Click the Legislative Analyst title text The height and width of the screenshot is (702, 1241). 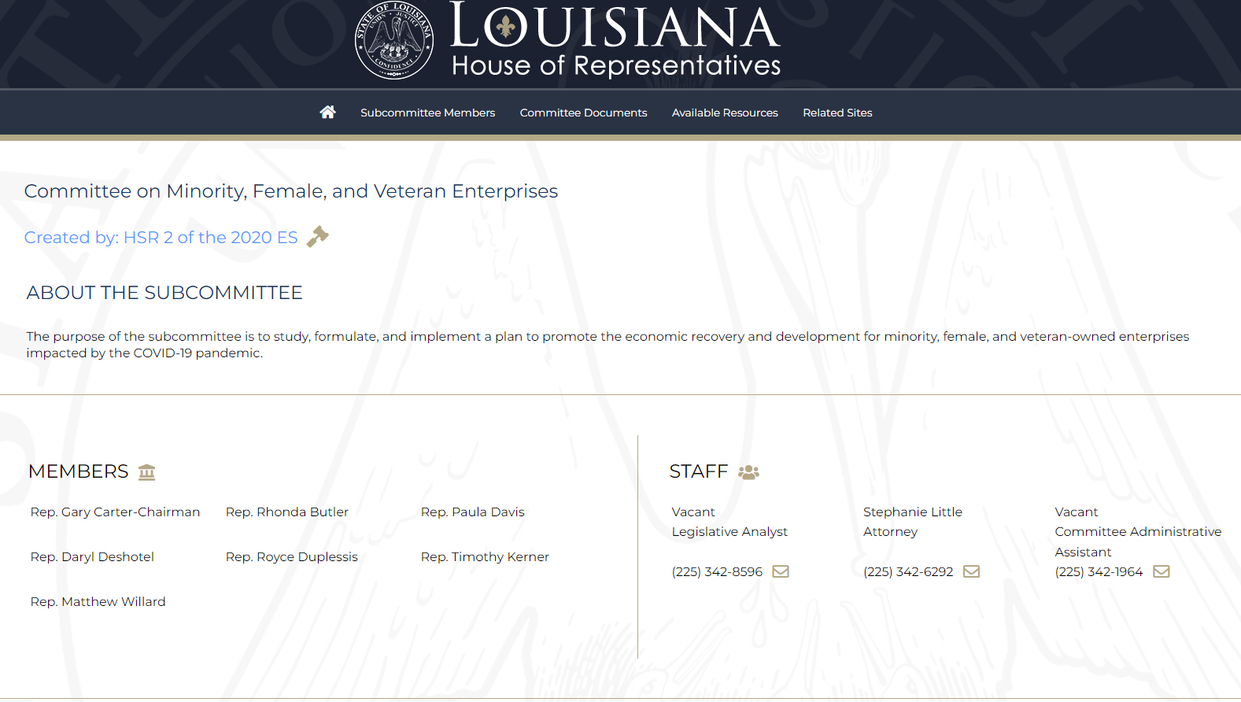point(729,531)
